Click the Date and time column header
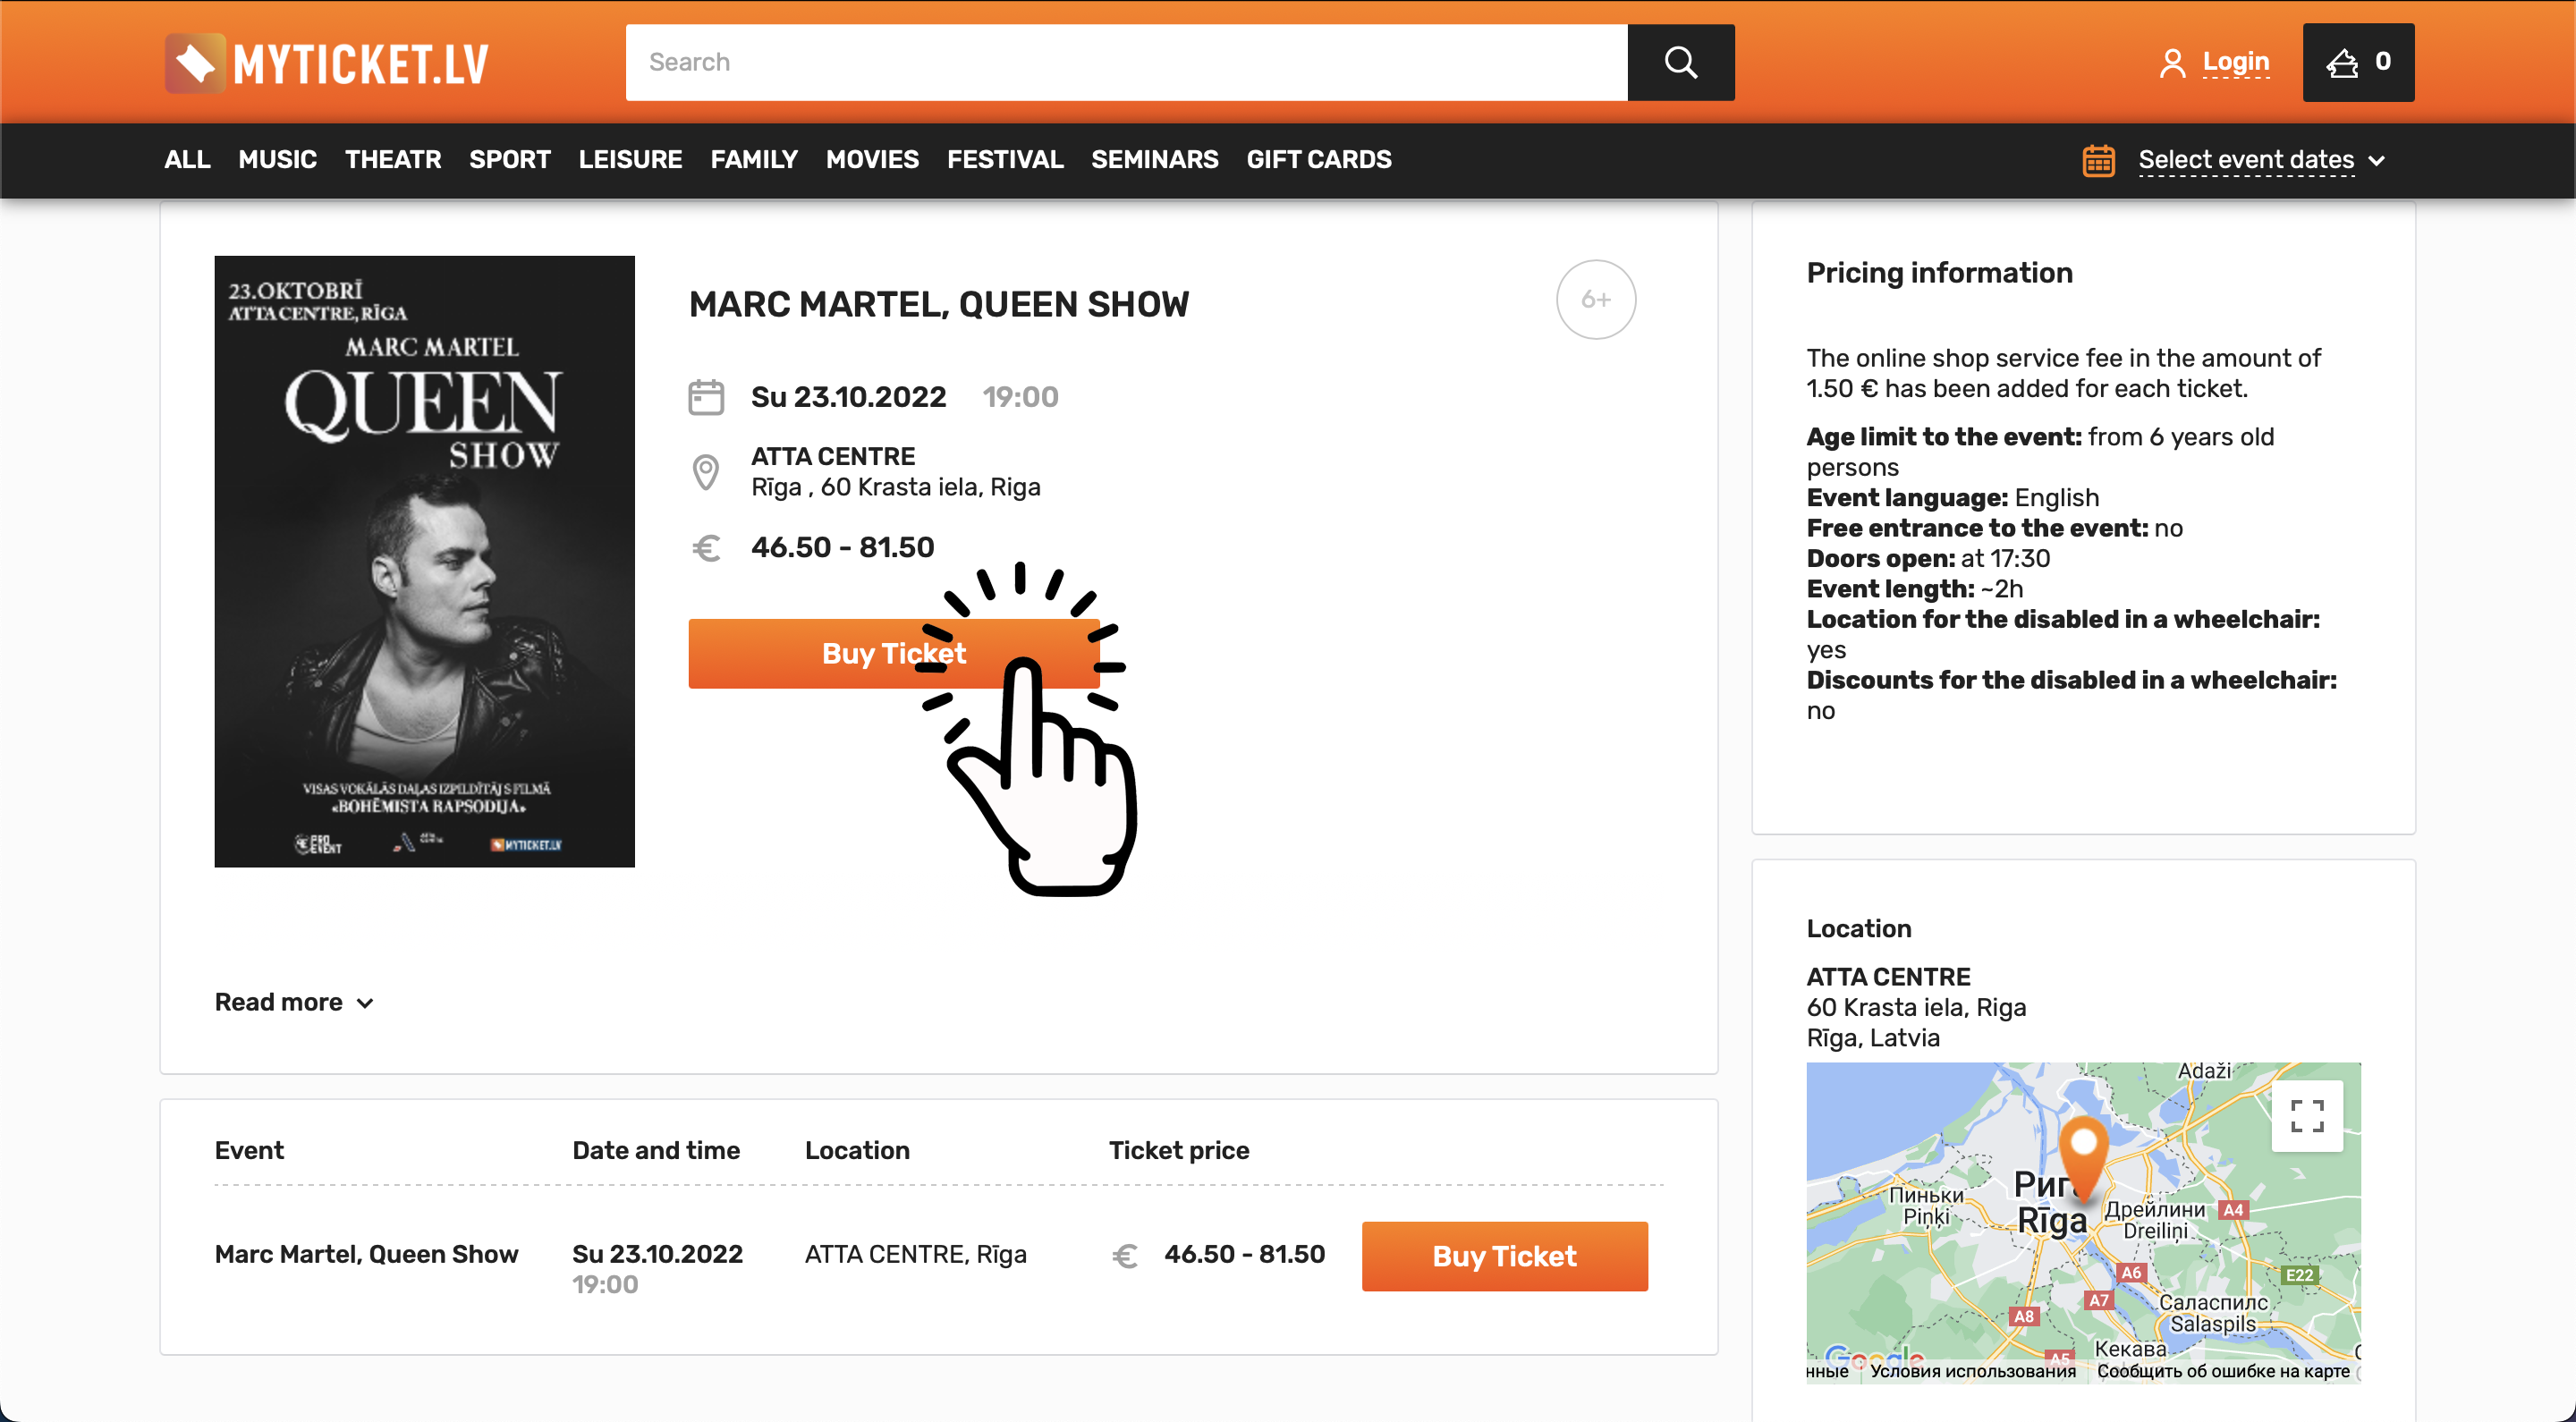 (655, 1150)
